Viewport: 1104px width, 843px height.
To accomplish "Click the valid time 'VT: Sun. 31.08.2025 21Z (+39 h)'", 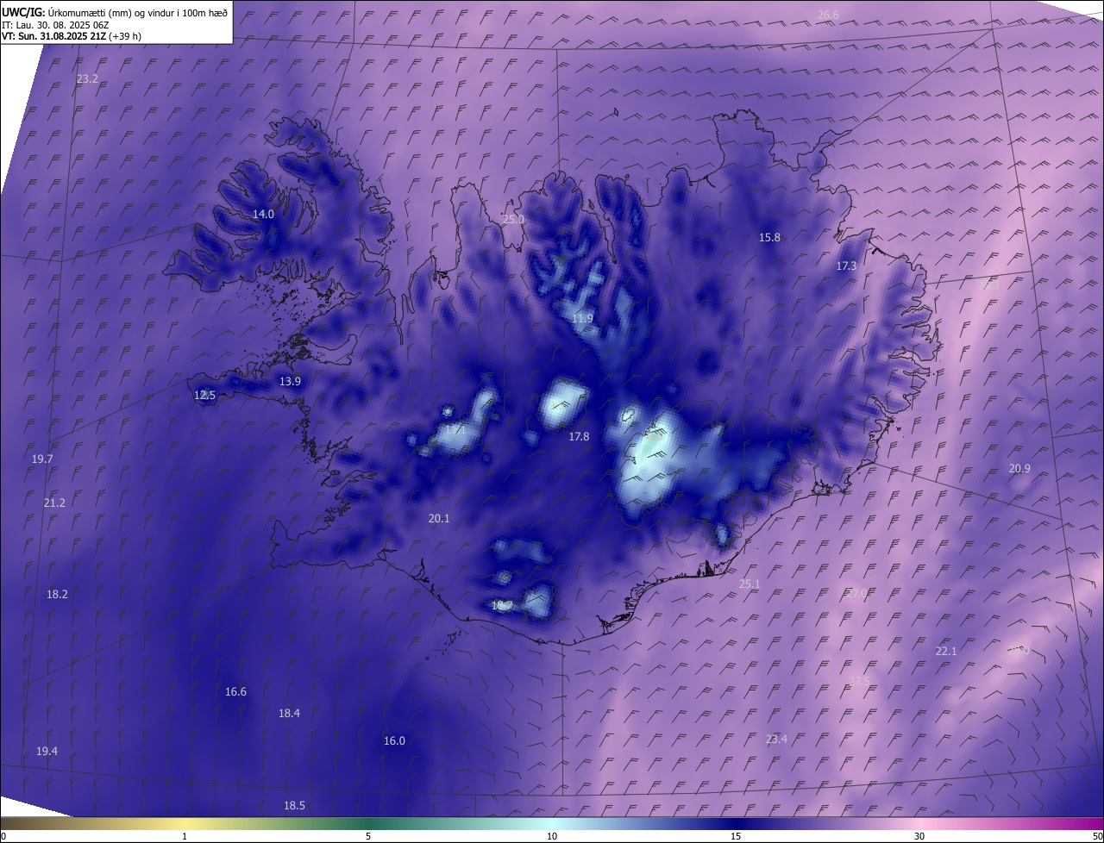I will click(72, 36).
